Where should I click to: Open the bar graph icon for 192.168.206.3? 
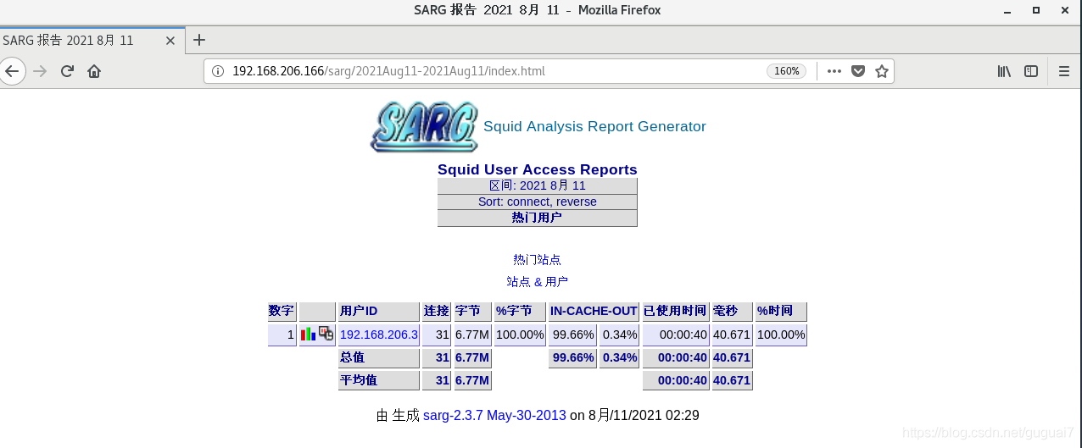308,335
